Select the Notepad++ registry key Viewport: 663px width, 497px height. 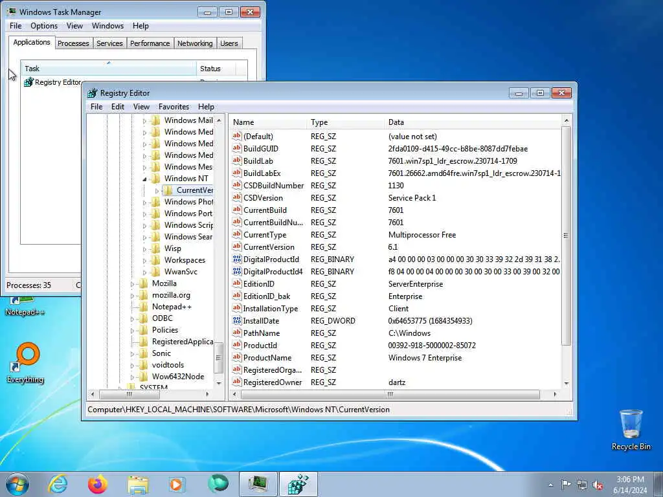pos(172,307)
